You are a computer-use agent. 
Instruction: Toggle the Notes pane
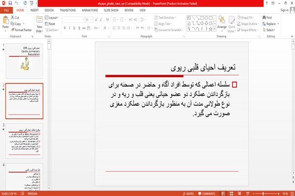click(x=188, y=194)
